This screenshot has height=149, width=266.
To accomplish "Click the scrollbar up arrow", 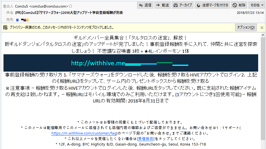I will pos(263,35).
